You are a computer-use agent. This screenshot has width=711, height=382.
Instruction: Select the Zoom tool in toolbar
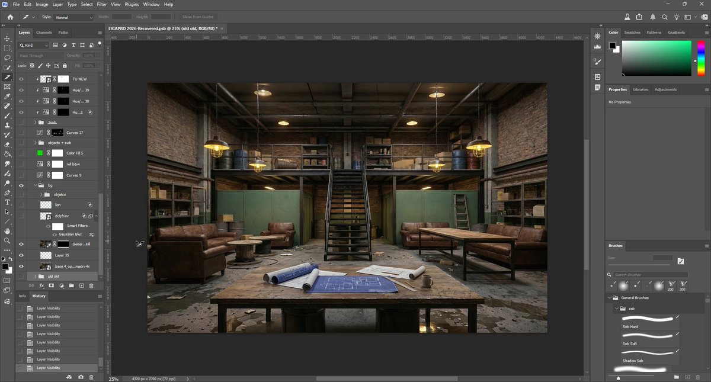pyautogui.click(x=7, y=240)
